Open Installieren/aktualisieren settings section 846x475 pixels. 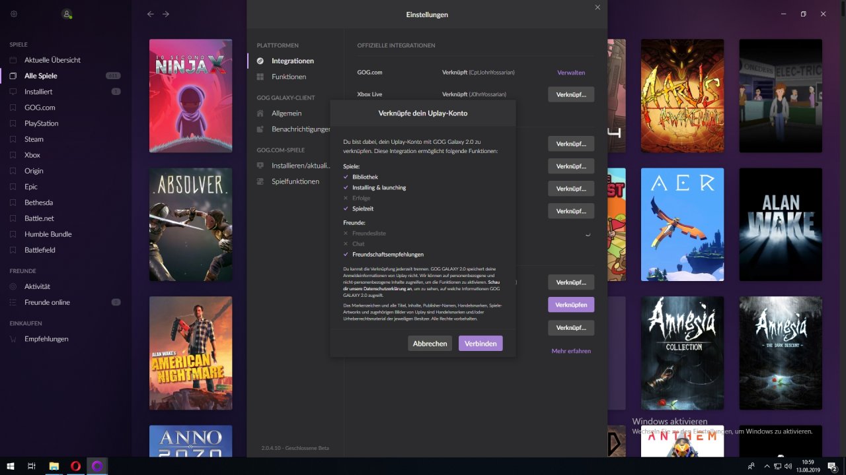tap(301, 166)
